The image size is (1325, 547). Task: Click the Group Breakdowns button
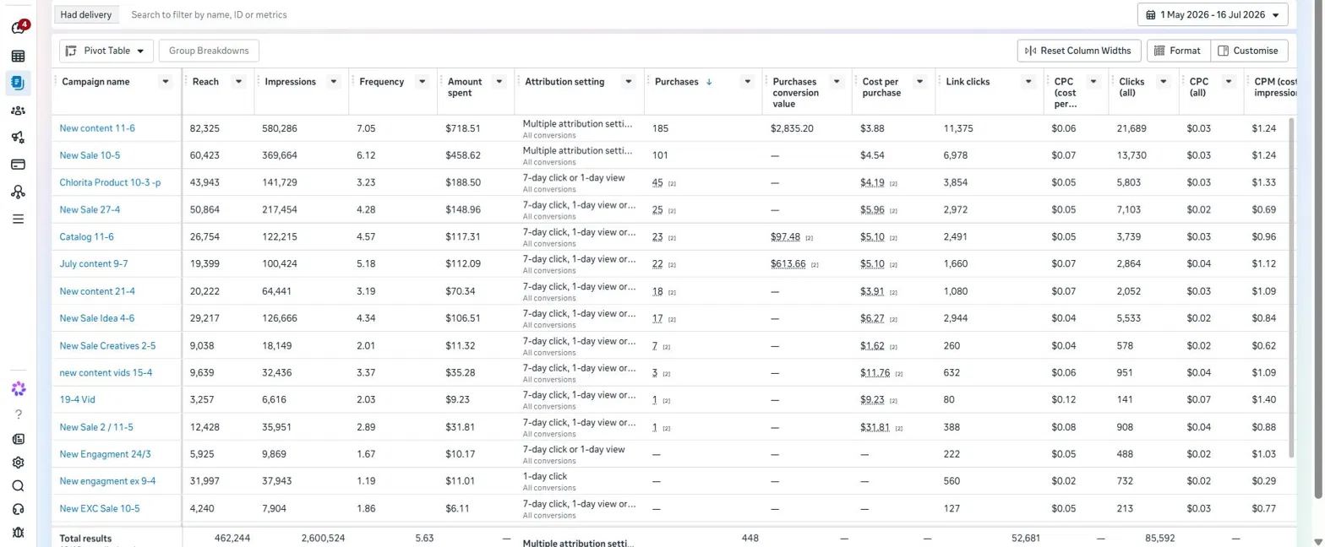click(209, 51)
